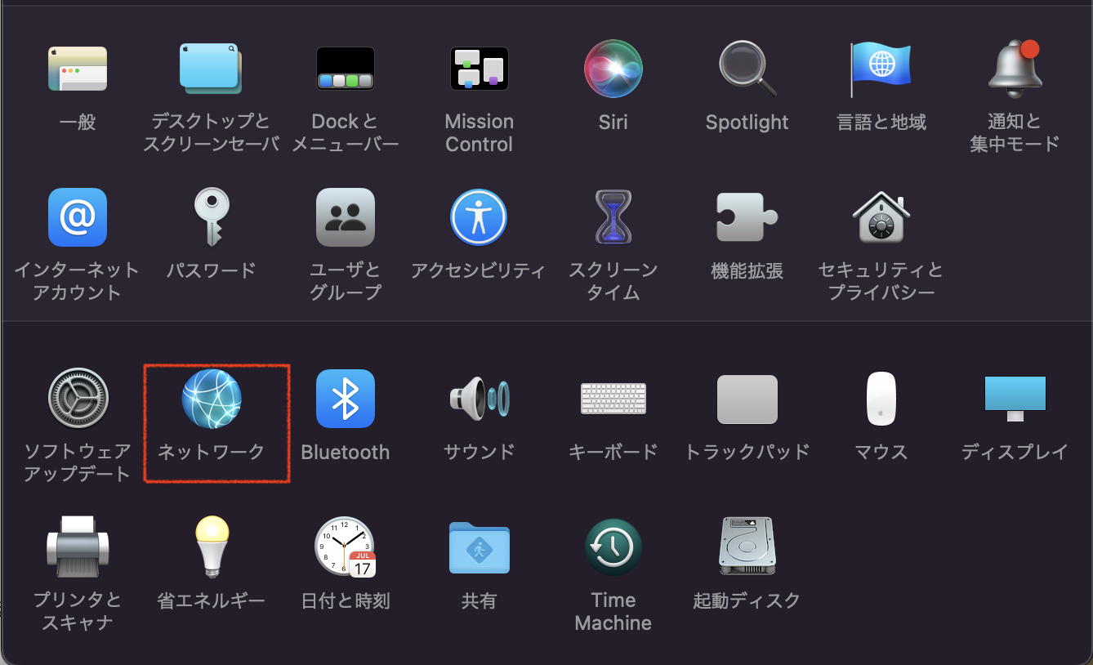Click the ディスプレイ text label

tap(1015, 452)
